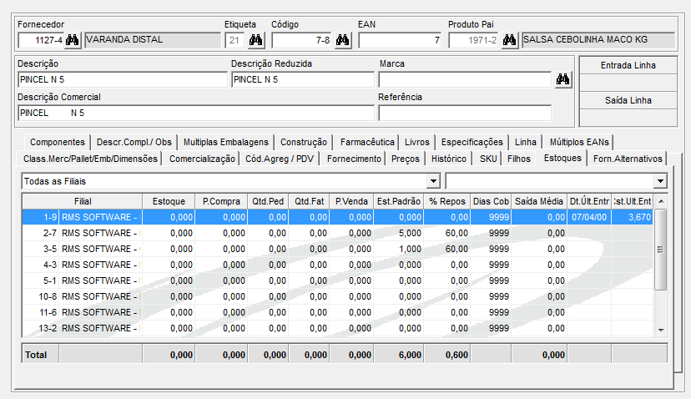The image size is (691, 399).
Task: Switch to the Construção tab
Action: point(304,142)
